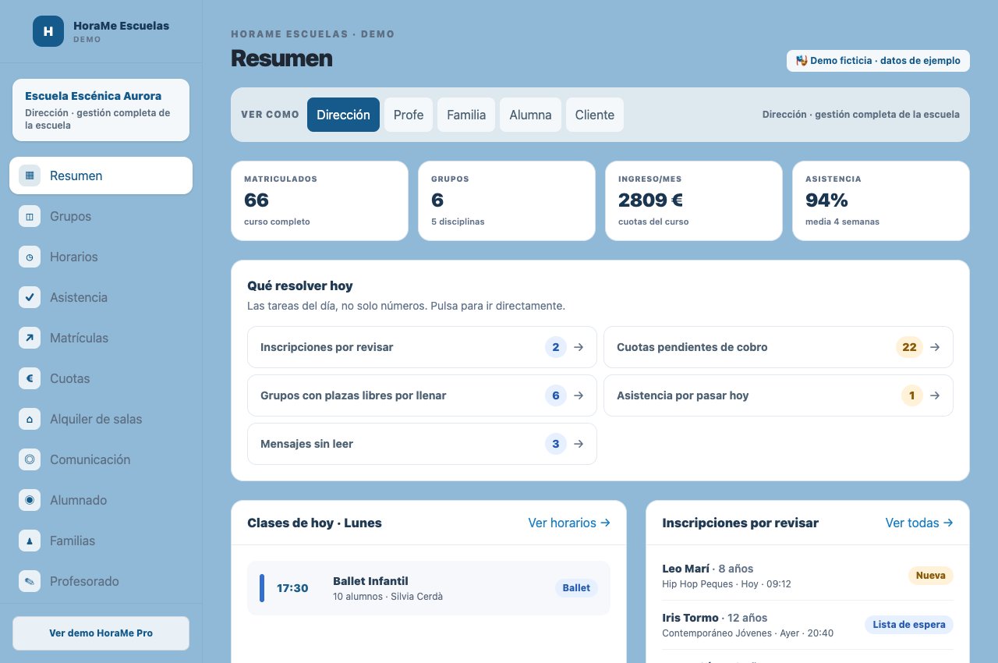Switch view to Cliente role
The image size is (998, 663).
[595, 115]
